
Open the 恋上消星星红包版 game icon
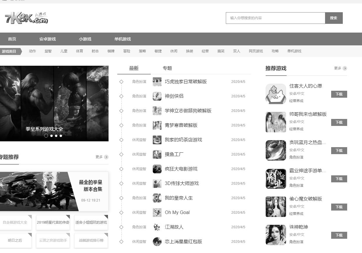click(x=157, y=242)
